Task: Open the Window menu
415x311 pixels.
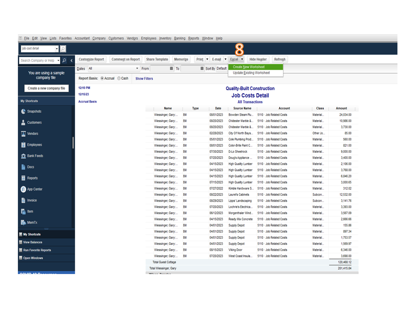Action: pos(208,38)
